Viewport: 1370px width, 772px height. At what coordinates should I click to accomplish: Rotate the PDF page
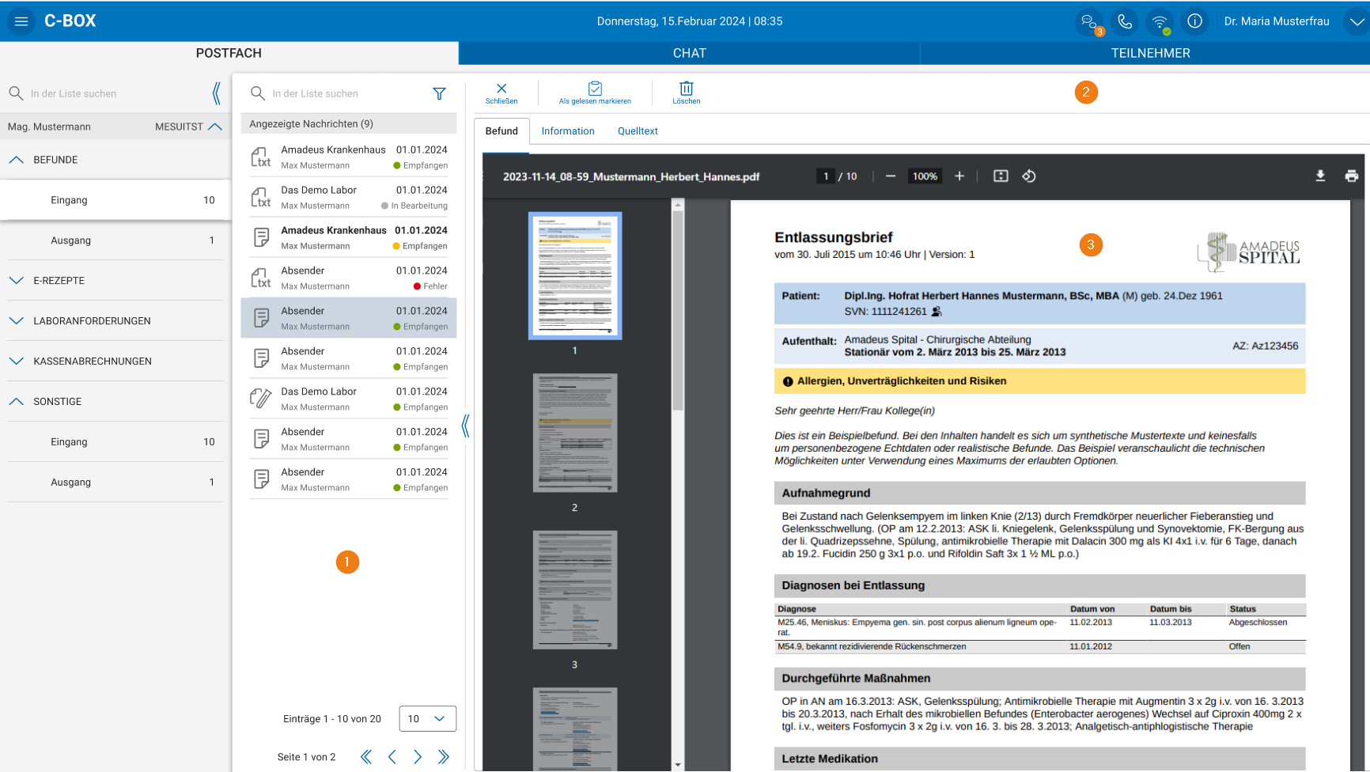tap(1028, 176)
